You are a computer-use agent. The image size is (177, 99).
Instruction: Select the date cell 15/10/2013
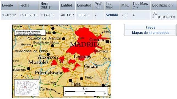point(29,15)
